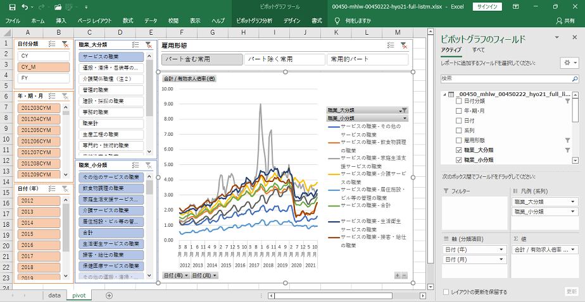
Task: Enable レイアウトの更新を保留する checkbox
Action: click(x=447, y=292)
